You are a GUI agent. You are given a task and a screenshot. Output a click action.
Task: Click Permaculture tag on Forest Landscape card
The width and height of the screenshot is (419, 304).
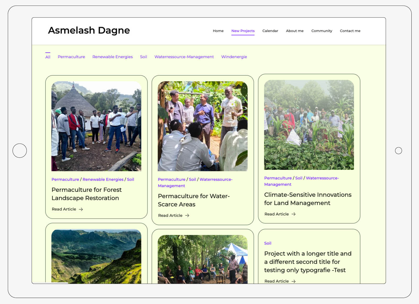(x=65, y=179)
